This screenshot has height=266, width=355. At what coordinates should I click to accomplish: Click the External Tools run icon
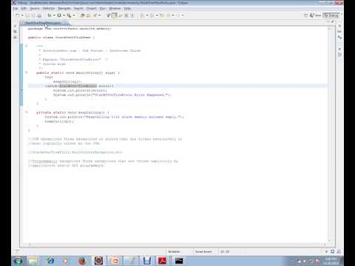(70, 16)
